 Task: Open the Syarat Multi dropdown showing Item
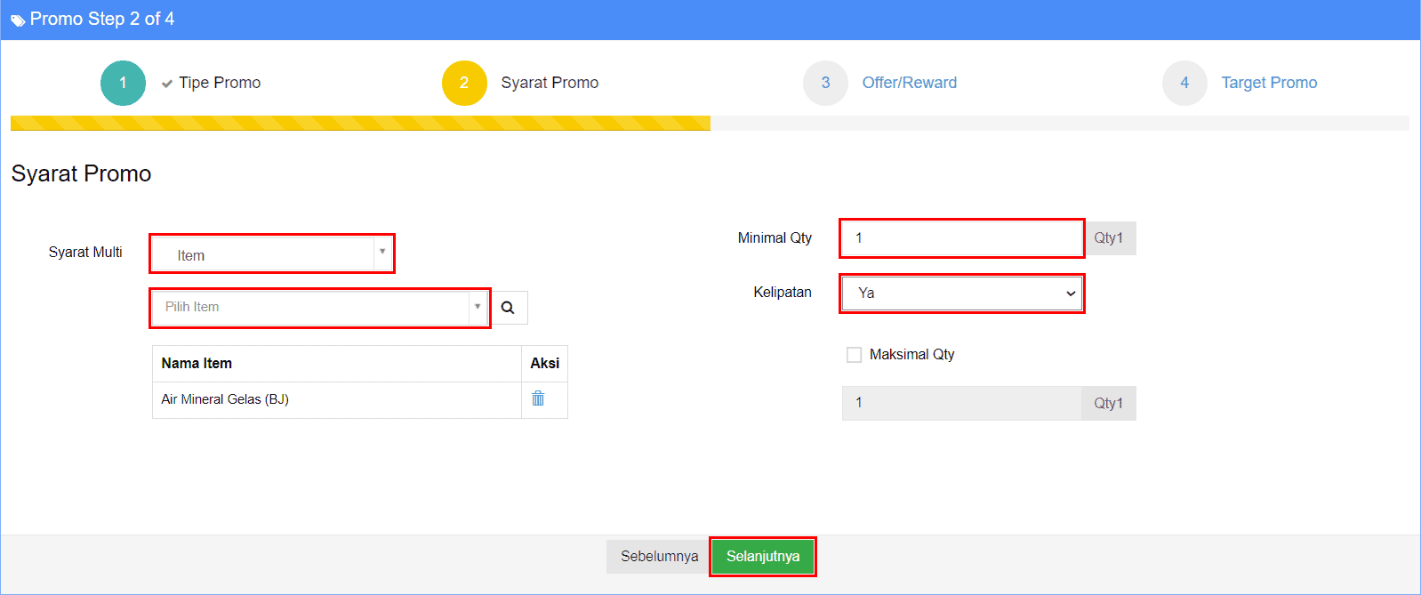272,254
